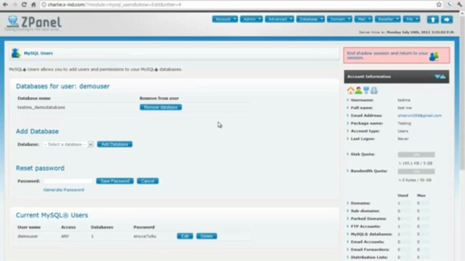Screen dimensions: 465x261
Task: Click green user icon in account panel
Action: click(358, 90)
